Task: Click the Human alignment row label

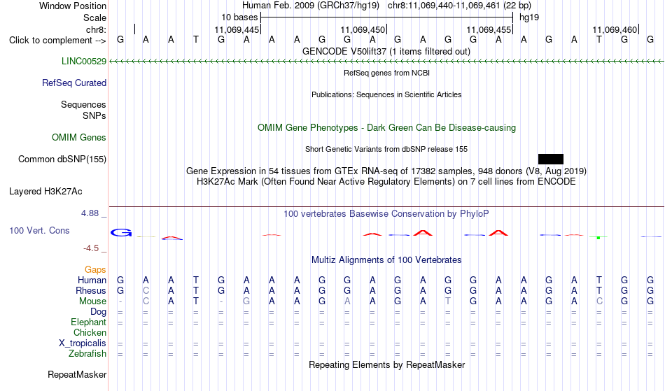Action: (x=92, y=280)
